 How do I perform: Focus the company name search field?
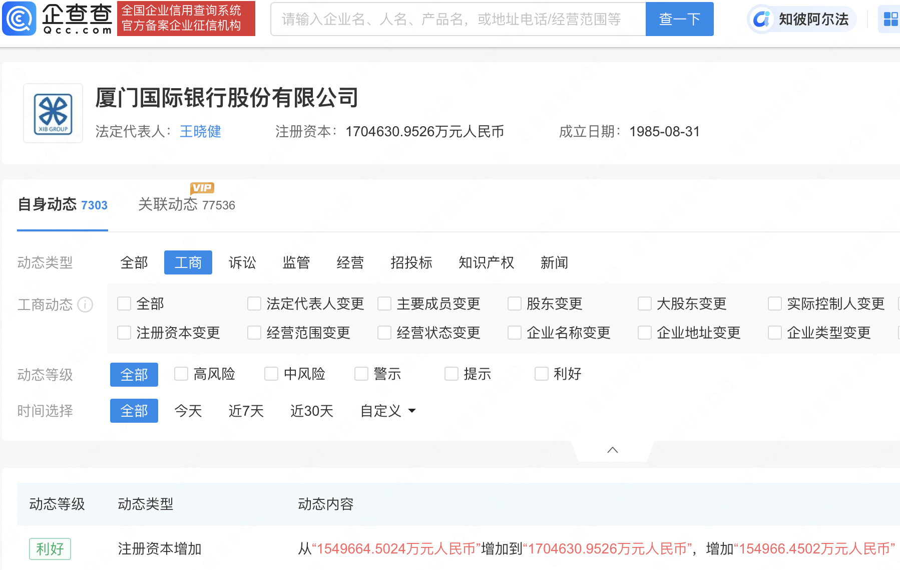click(x=458, y=19)
